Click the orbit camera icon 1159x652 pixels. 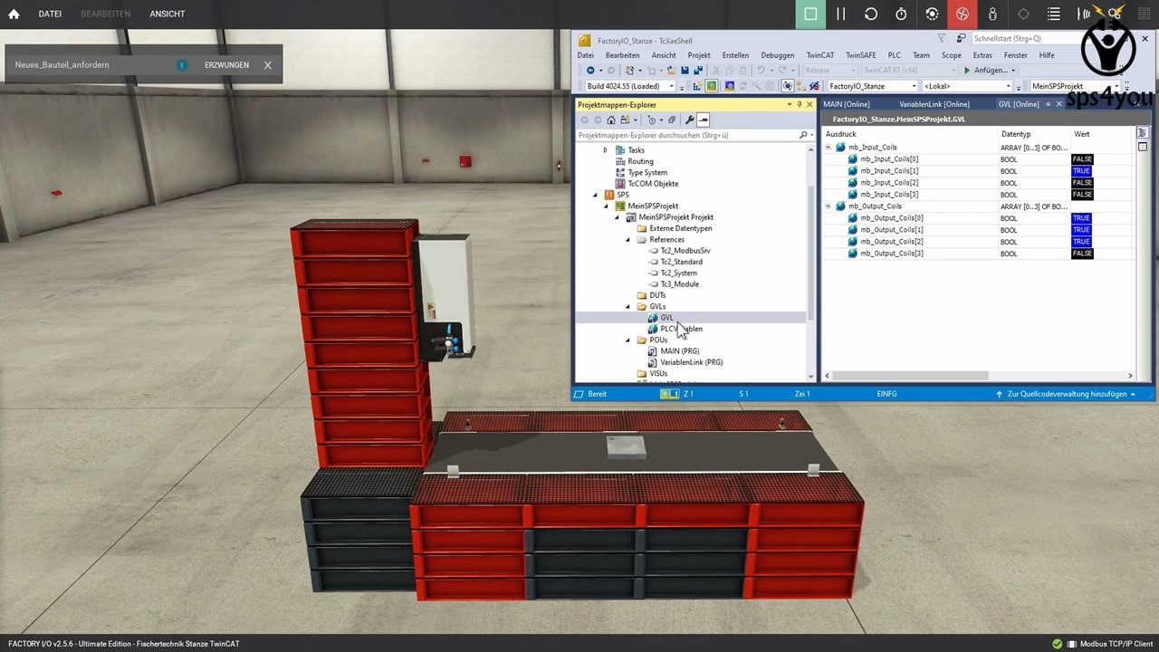[x=932, y=14]
